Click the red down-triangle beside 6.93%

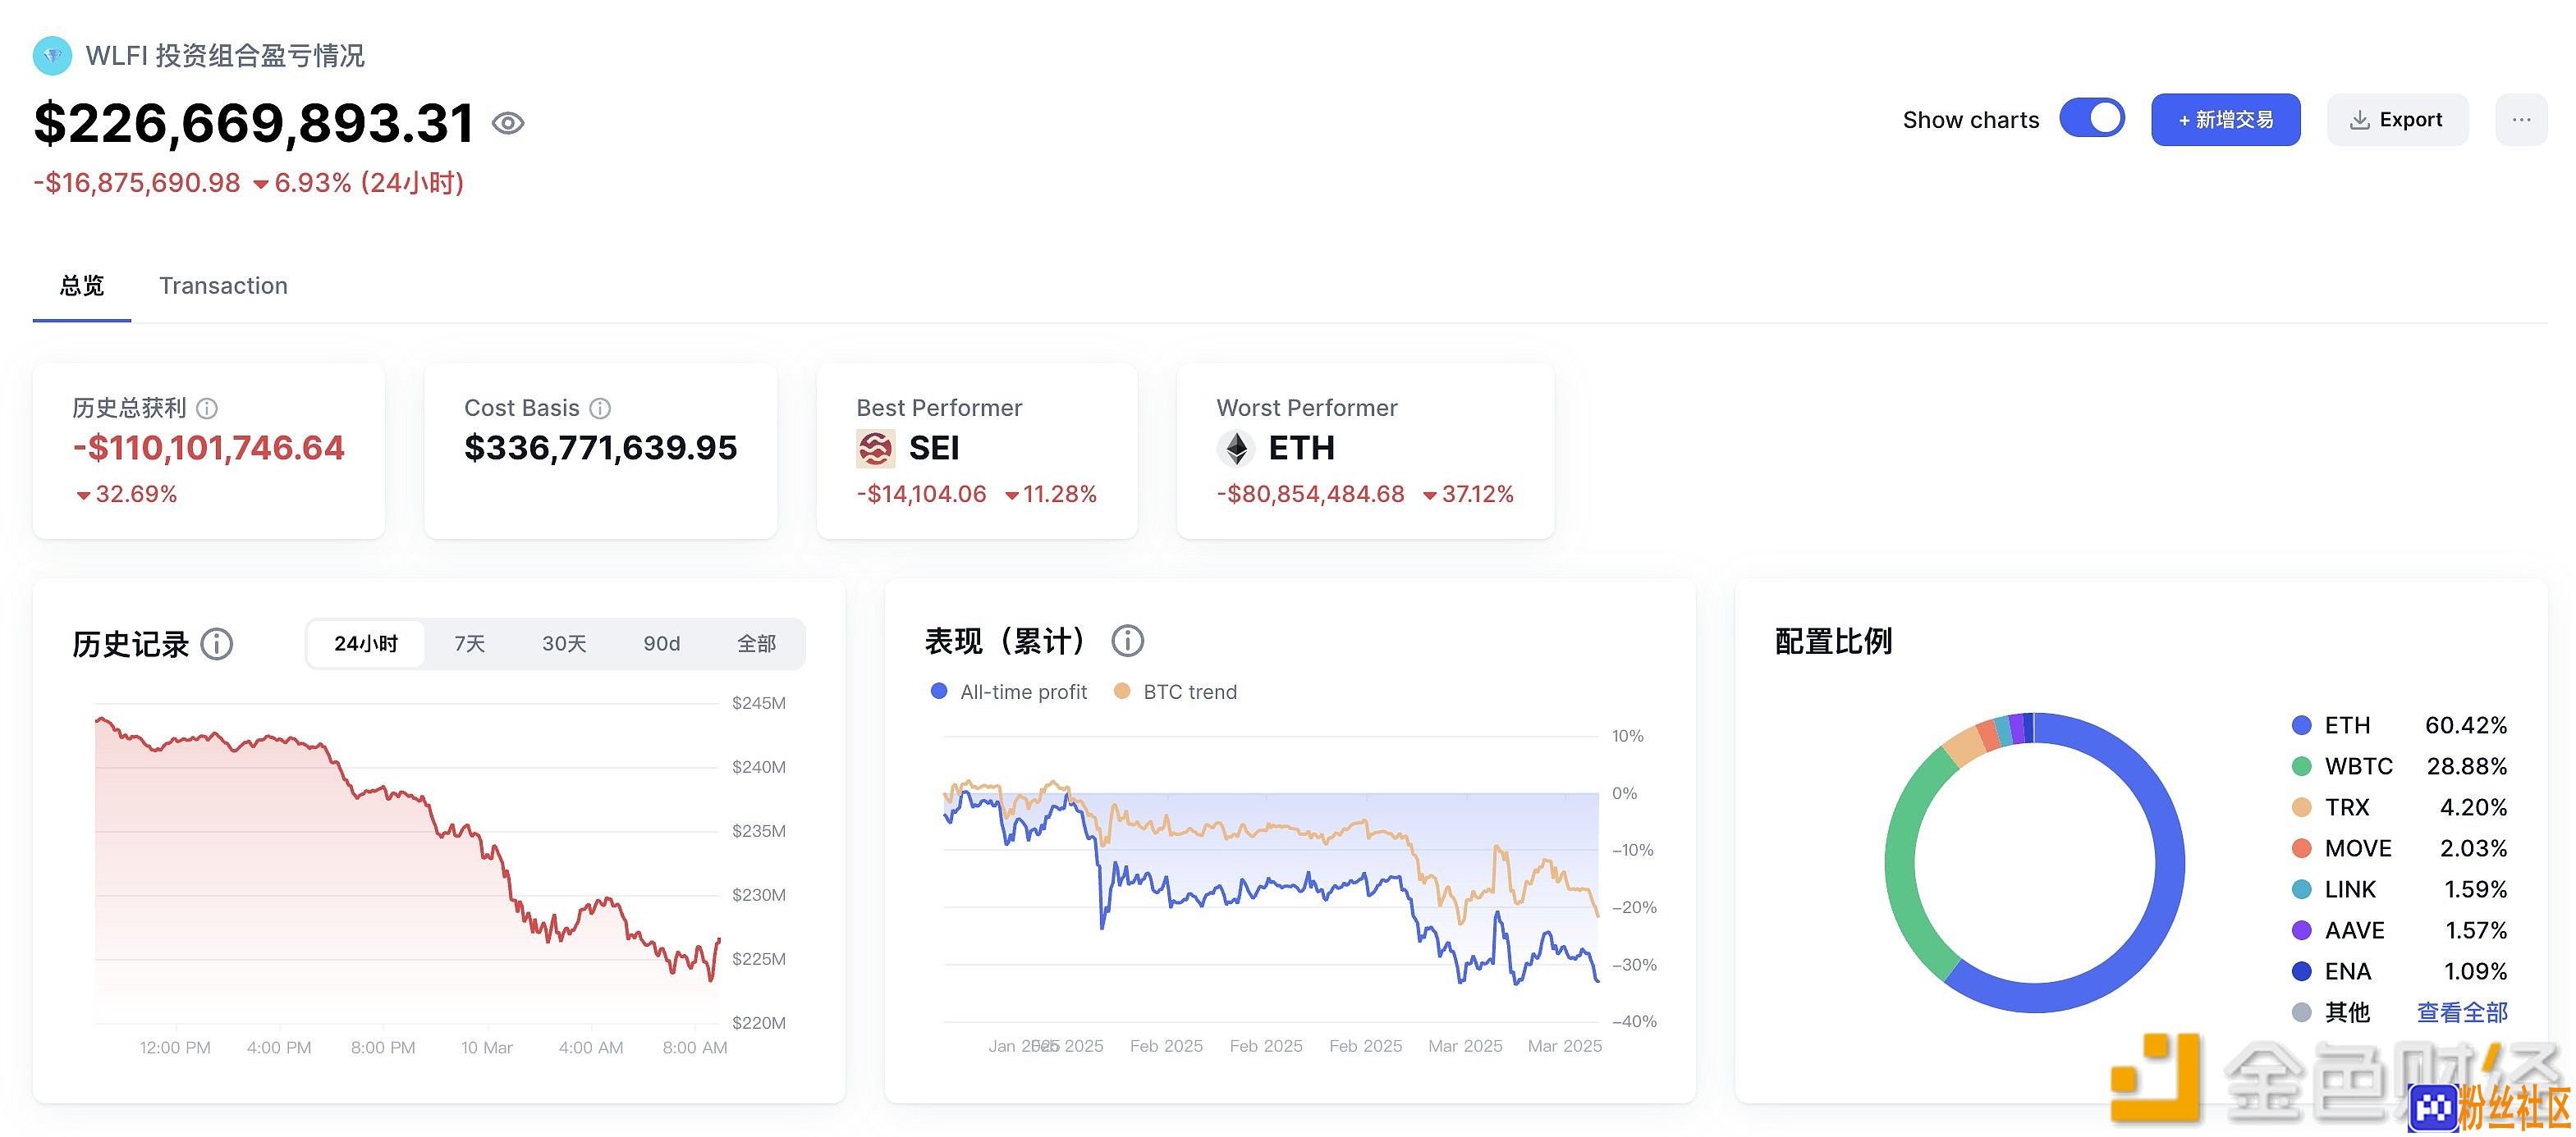tap(261, 185)
